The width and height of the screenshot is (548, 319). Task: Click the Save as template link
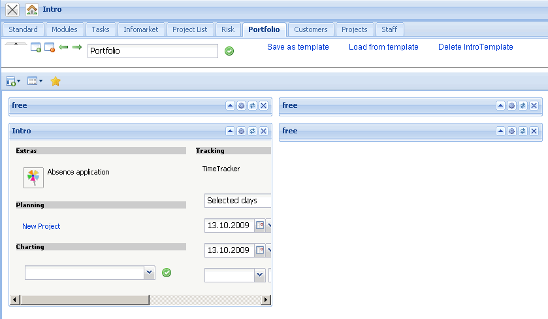pos(298,47)
